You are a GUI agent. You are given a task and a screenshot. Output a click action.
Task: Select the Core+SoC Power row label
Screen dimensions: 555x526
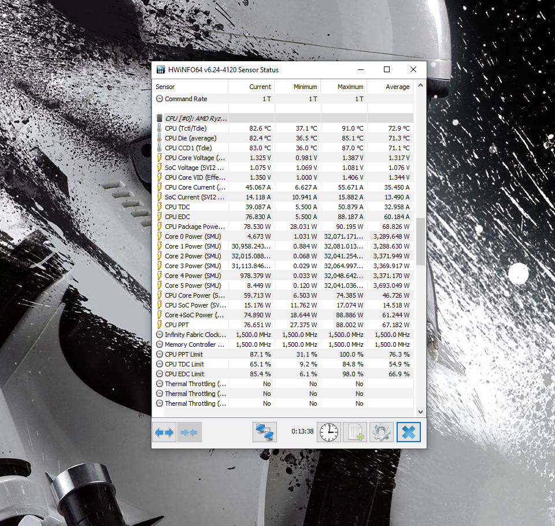tap(194, 315)
